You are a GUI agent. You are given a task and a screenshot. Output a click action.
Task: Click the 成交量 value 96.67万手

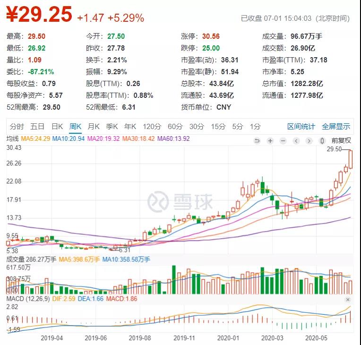[x=306, y=36]
